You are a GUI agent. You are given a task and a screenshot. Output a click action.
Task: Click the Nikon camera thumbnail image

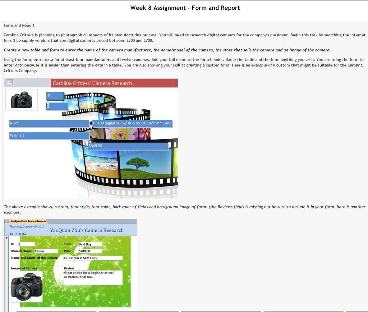[21, 100]
